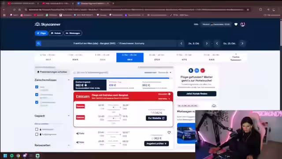Open the flexible dates tile
The width and height of the screenshot is (282, 159).
[236, 57]
